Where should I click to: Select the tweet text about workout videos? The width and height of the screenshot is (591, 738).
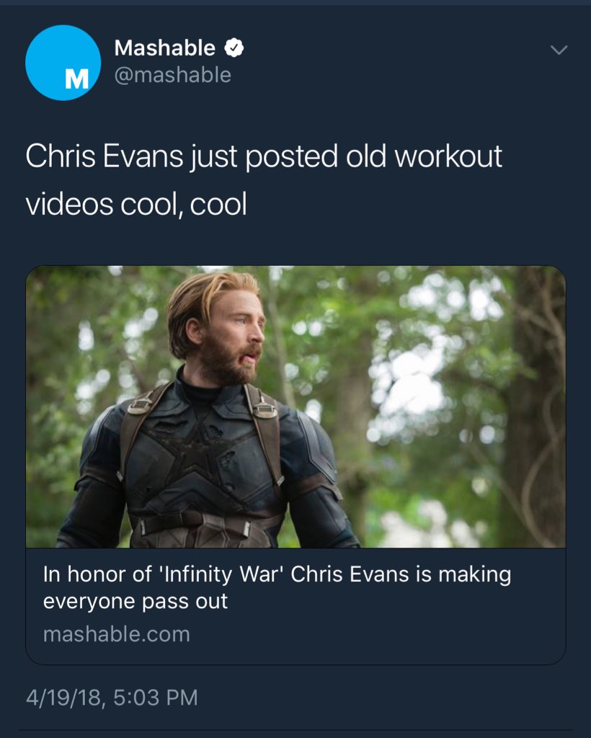264,179
